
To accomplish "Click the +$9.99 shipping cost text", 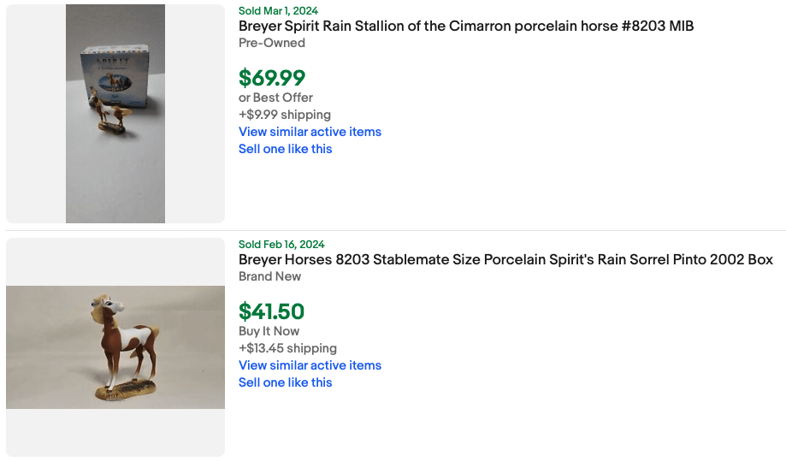I will [x=285, y=115].
